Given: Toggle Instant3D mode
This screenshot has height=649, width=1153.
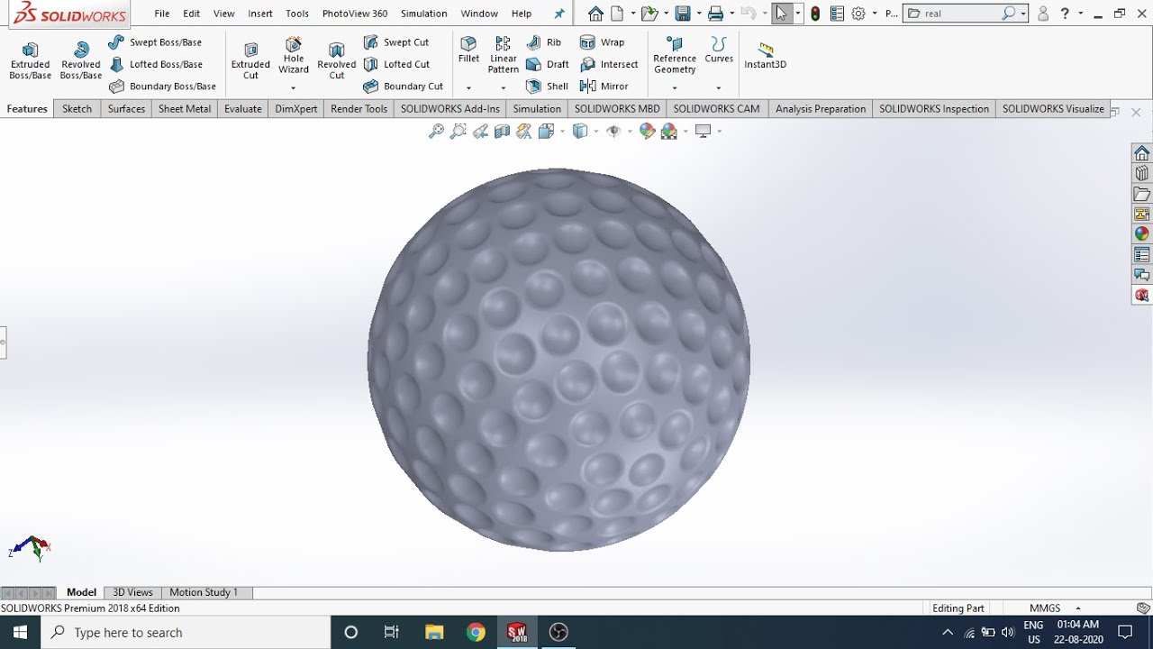Looking at the screenshot, I should (765, 56).
